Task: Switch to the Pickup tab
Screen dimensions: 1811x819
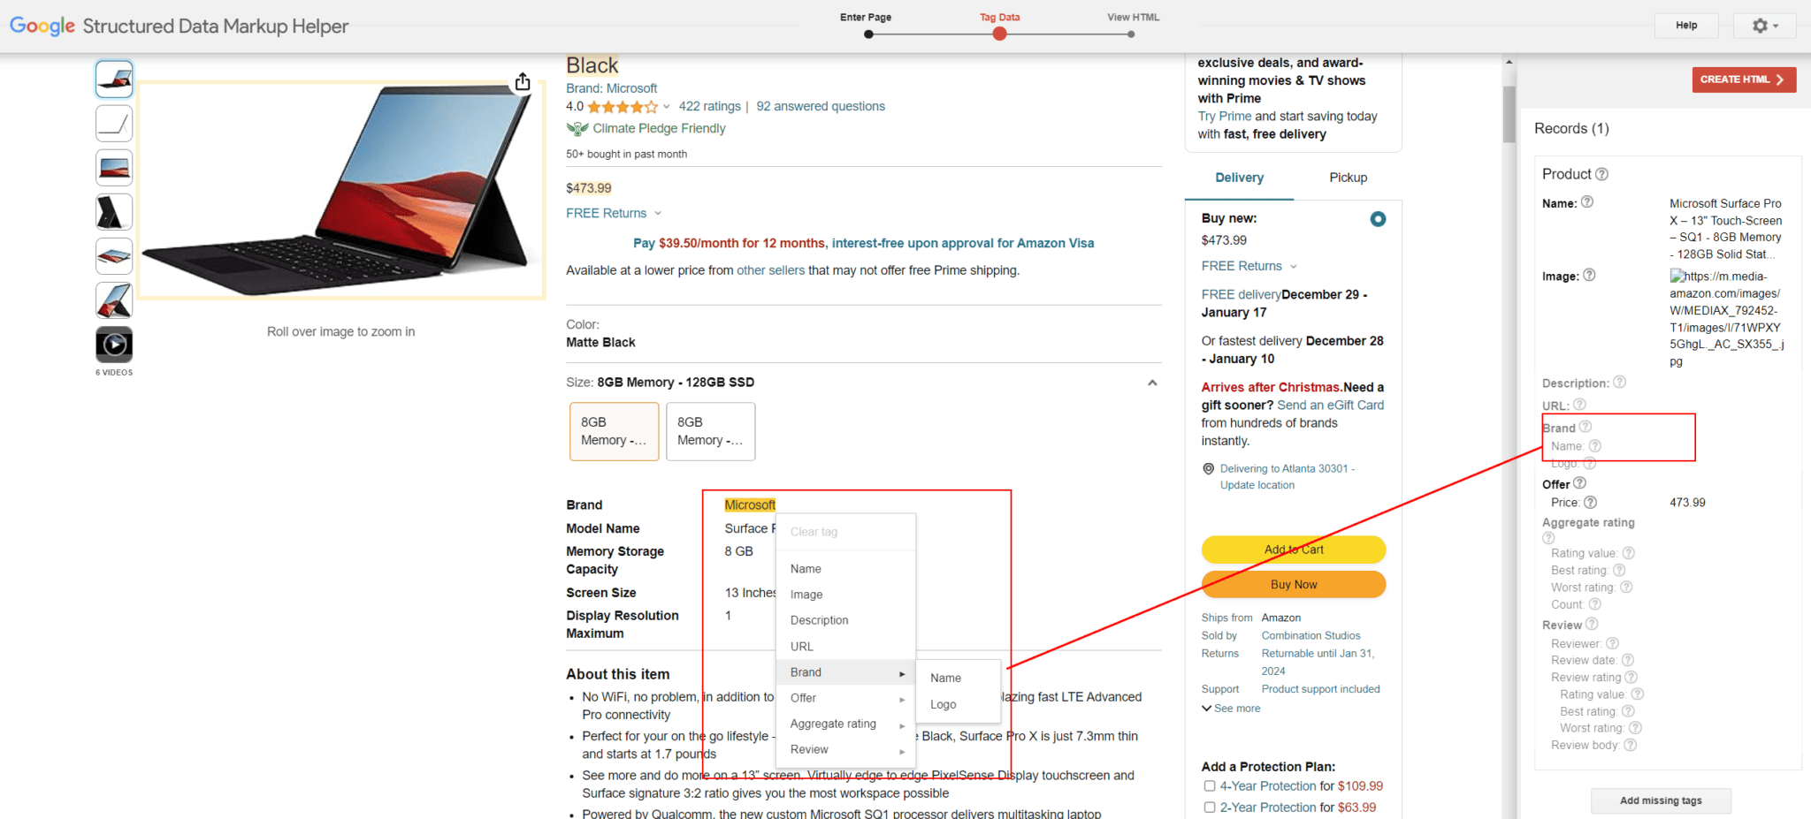Action: point(1347,178)
